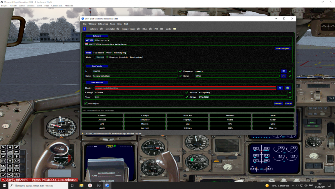The height and width of the screenshot is (189, 335).
Task: Open the Tools menu in swift
Action: click(x=113, y=24)
